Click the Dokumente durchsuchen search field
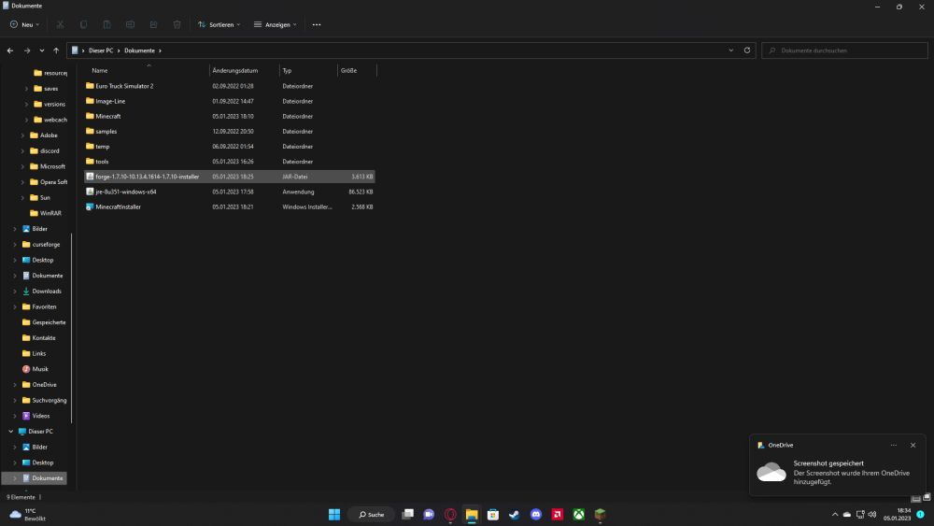 point(844,50)
